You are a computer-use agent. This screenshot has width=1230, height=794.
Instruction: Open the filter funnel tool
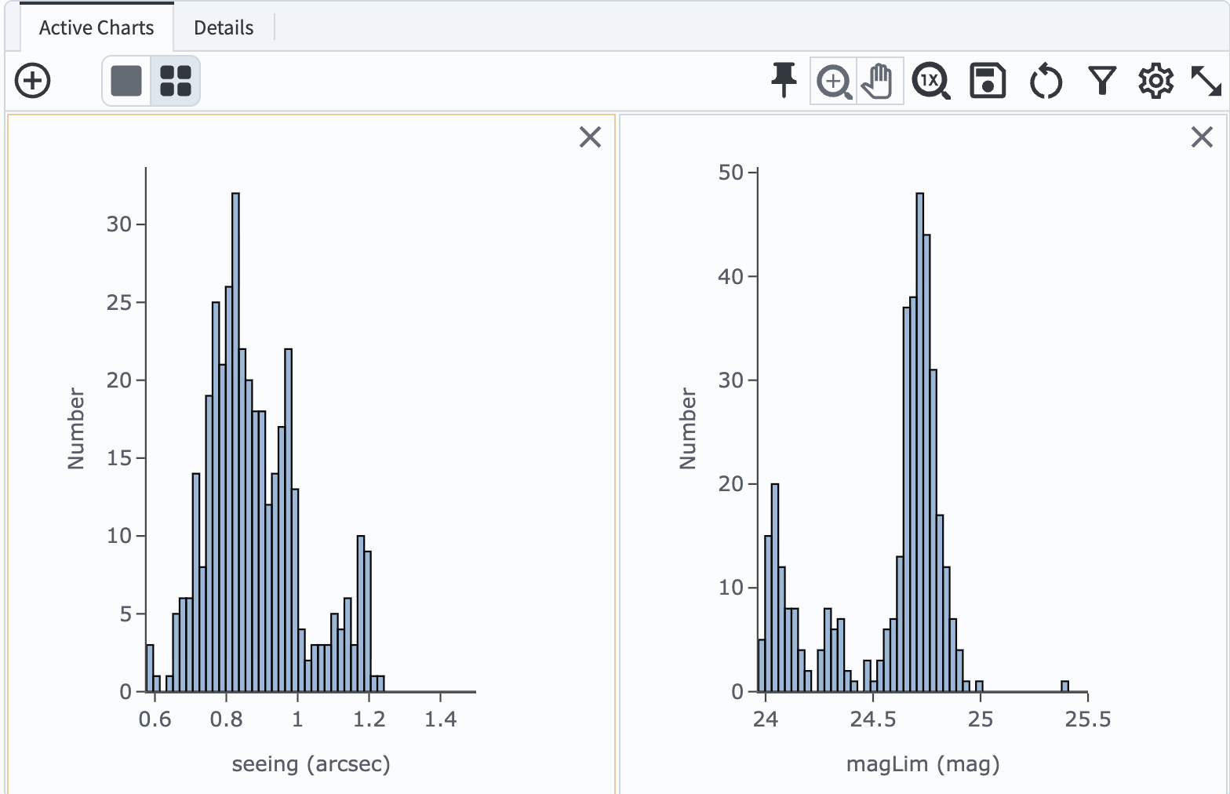click(1102, 81)
